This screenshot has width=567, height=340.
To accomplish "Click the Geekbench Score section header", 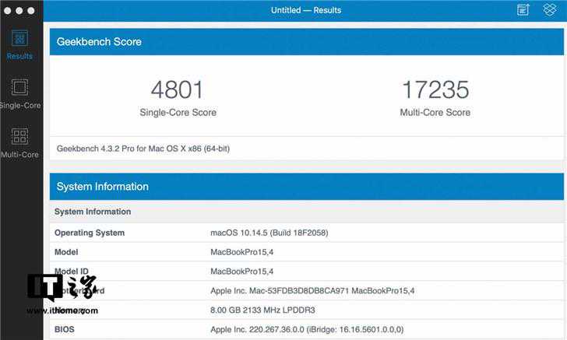I will pyautogui.click(x=307, y=42).
